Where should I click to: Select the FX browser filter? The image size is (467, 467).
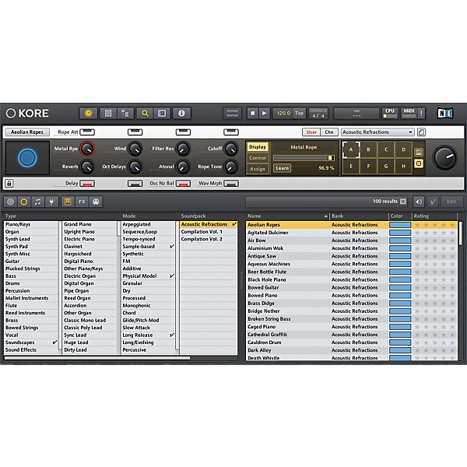(82, 202)
